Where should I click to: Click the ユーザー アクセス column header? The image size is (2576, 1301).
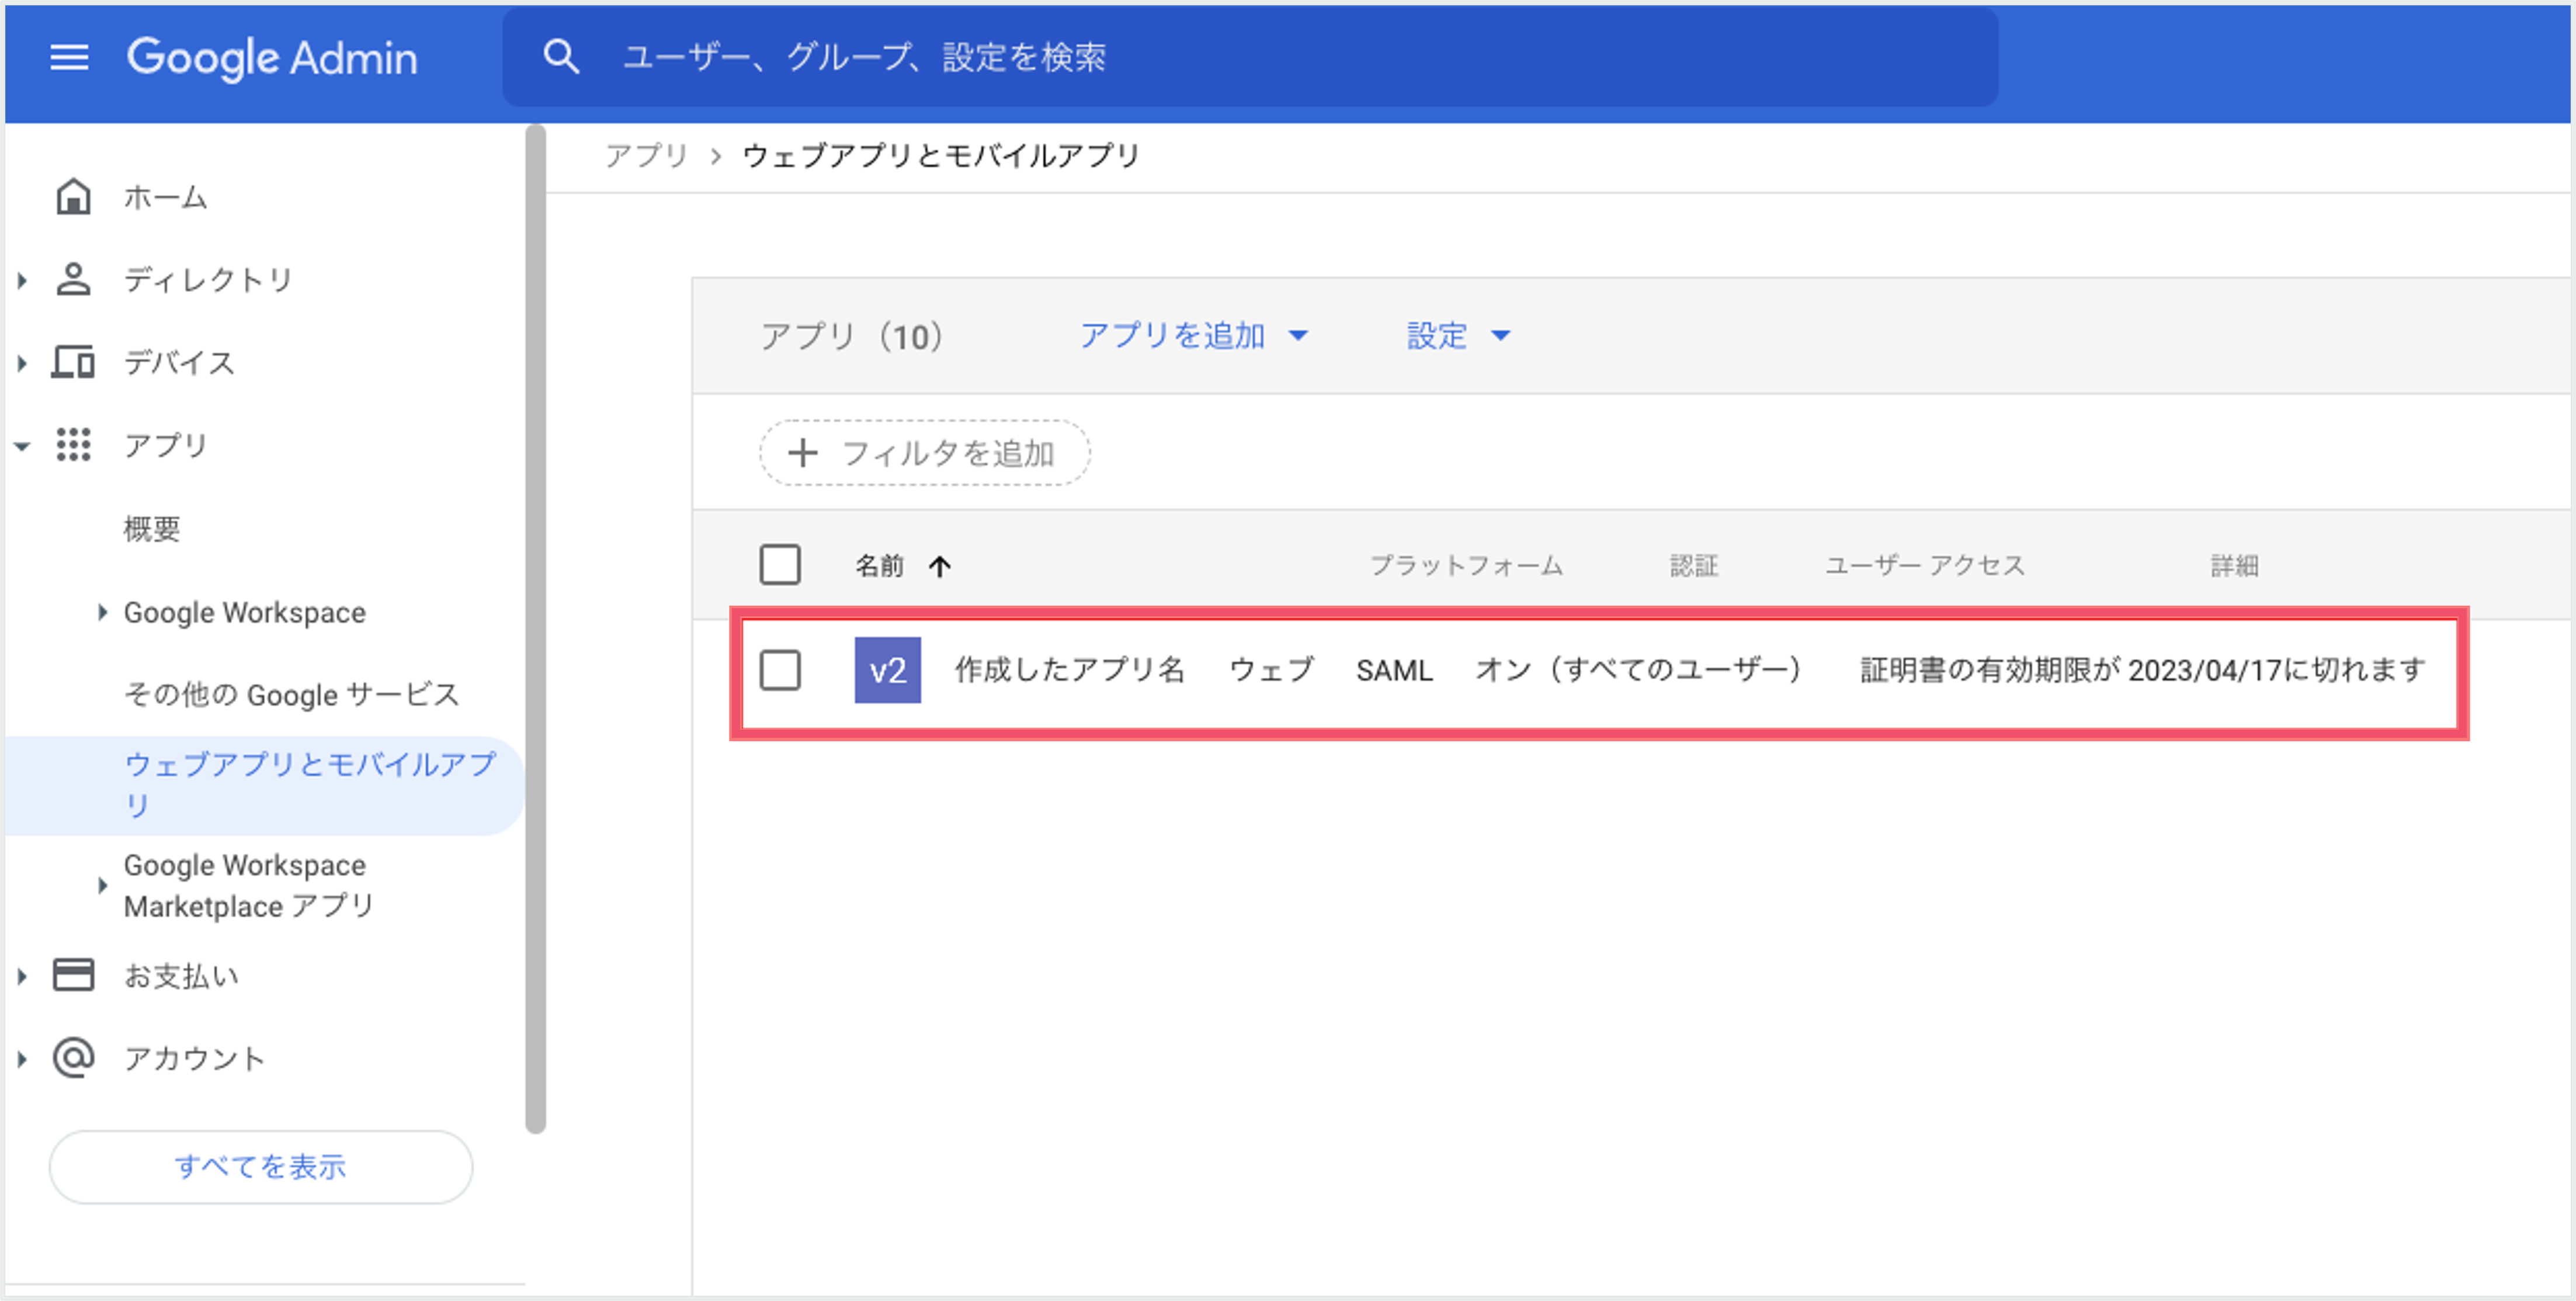point(1925,565)
